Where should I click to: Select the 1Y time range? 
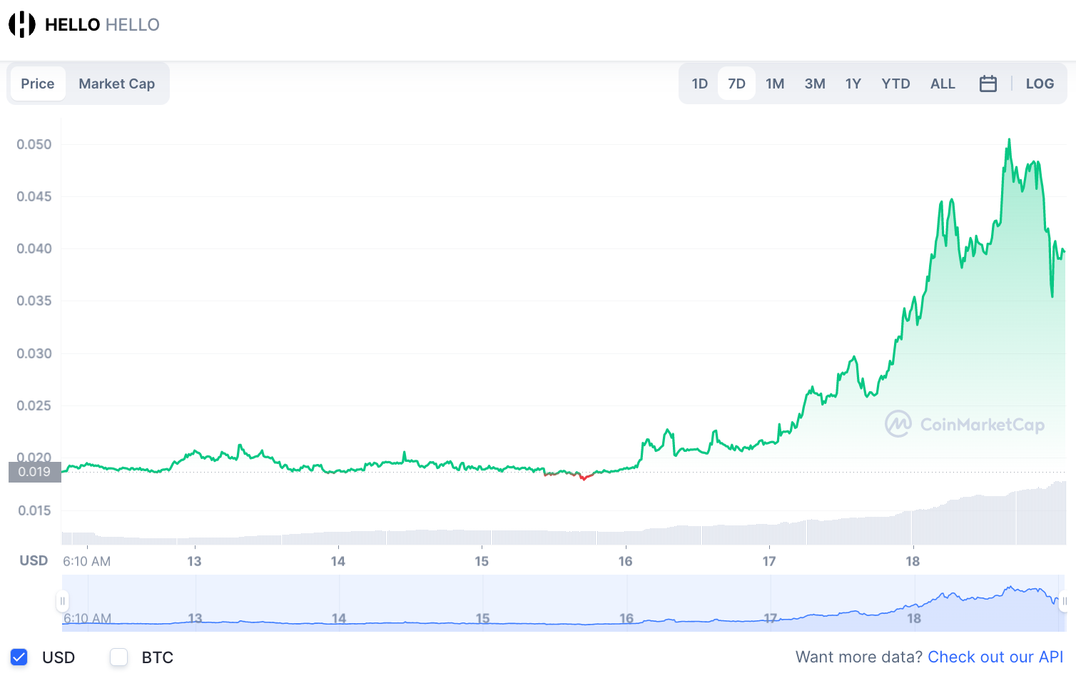(x=853, y=84)
